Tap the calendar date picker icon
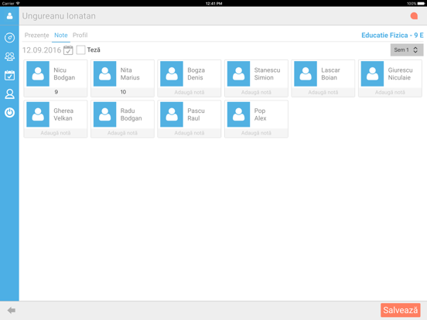This screenshot has width=427, height=320. tap(68, 50)
